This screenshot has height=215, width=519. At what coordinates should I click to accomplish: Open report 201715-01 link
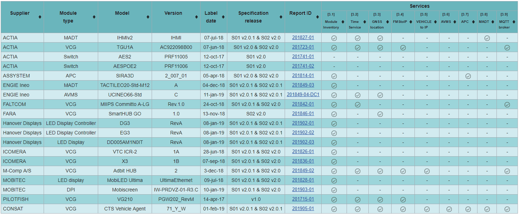coord(303,199)
